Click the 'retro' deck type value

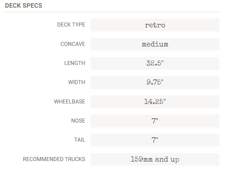155,25
